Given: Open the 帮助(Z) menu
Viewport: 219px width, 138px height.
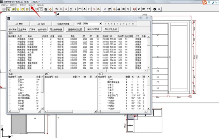Looking at the screenshot, I should (x=41, y=5).
